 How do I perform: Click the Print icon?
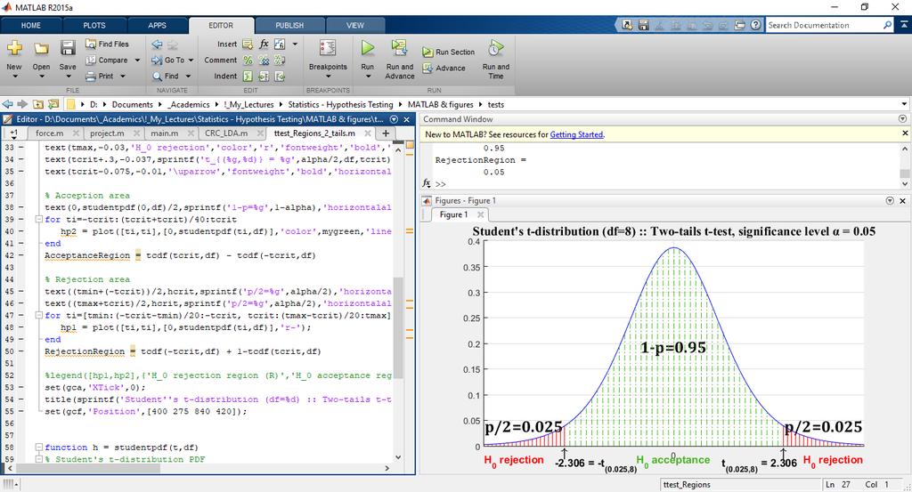click(x=91, y=77)
